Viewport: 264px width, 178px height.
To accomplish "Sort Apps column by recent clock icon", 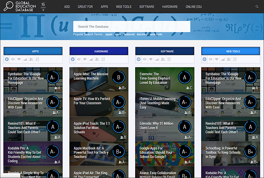I will (7, 59).
